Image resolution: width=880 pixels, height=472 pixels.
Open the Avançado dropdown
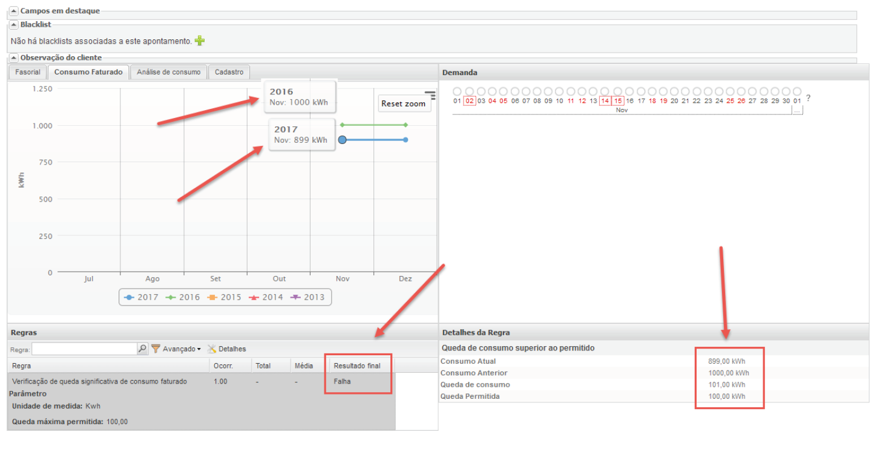click(182, 349)
